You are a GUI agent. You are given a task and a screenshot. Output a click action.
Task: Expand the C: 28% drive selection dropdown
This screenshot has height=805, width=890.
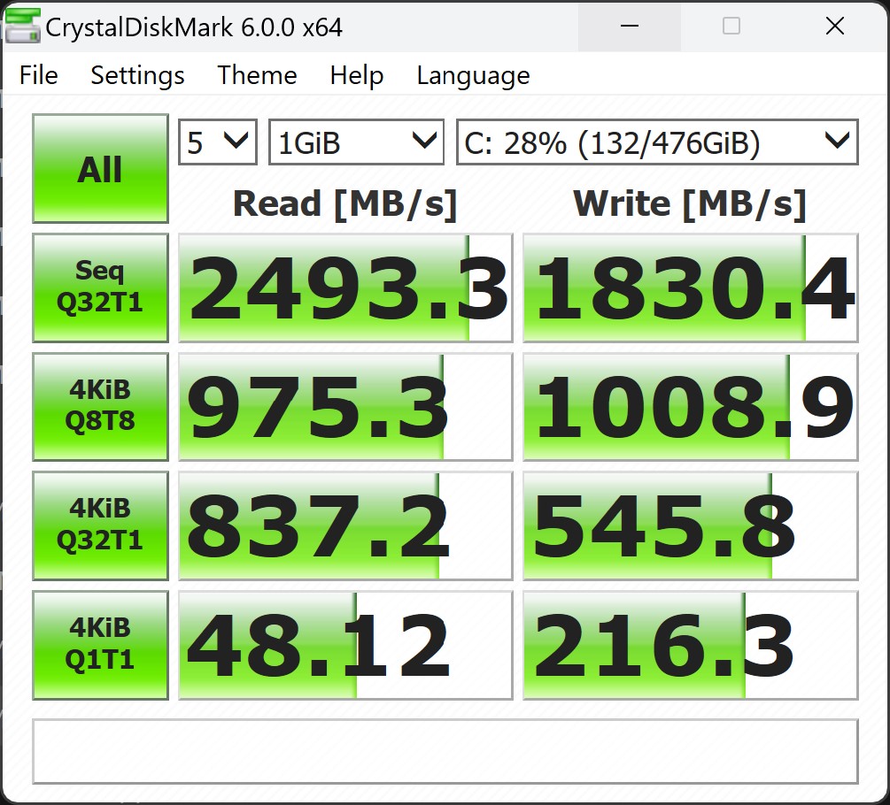(x=657, y=142)
